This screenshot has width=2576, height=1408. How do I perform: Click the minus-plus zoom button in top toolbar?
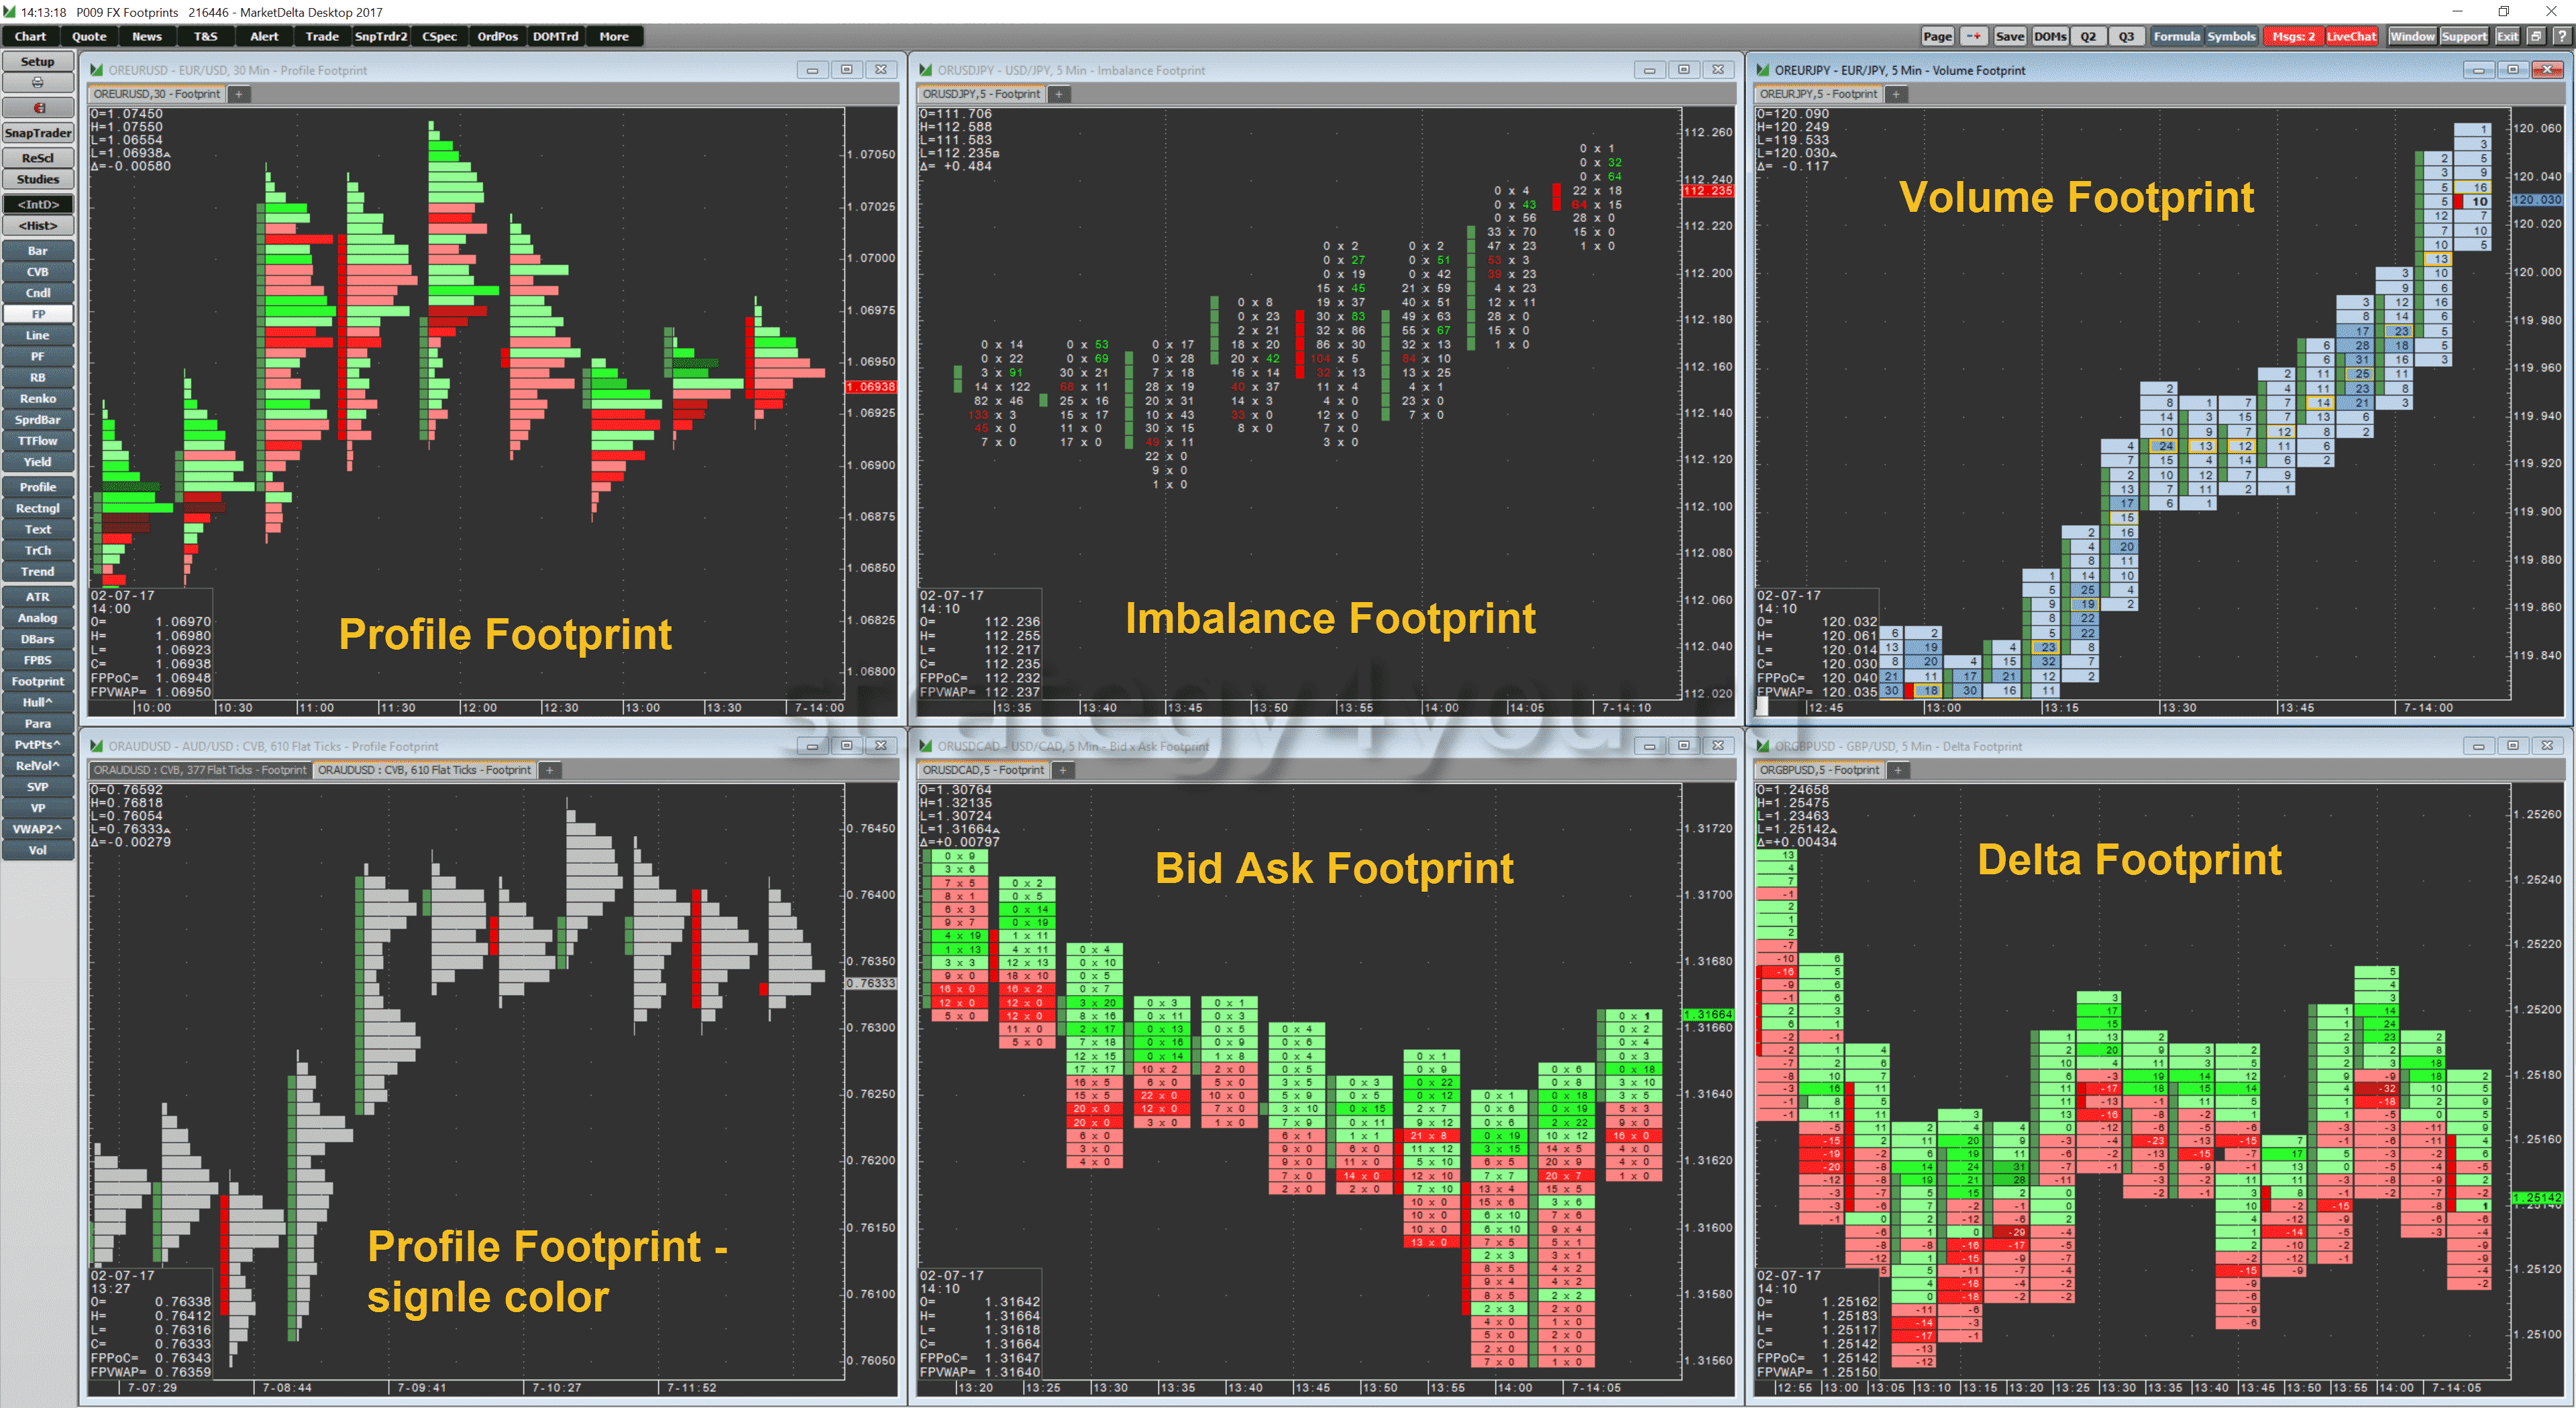pos(1973,36)
